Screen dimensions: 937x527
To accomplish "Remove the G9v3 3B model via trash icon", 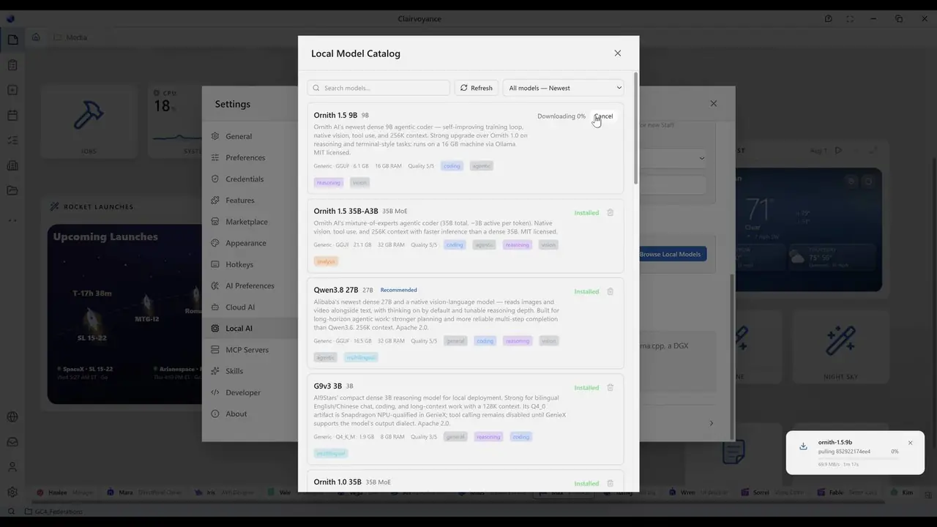I will pos(610,388).
